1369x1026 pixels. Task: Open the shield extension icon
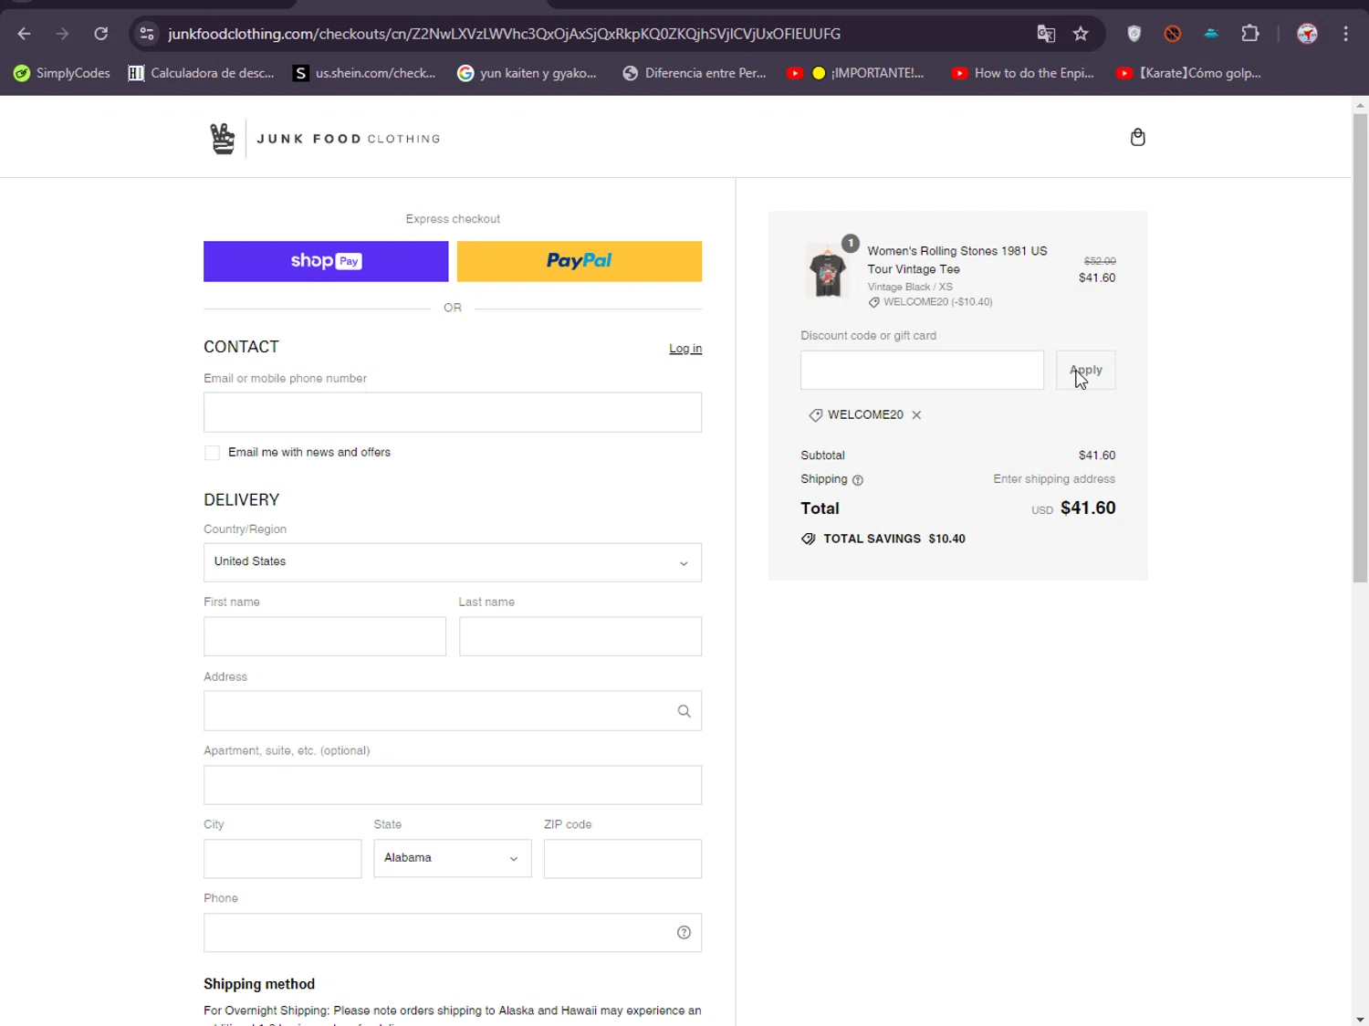[1134, 34]
